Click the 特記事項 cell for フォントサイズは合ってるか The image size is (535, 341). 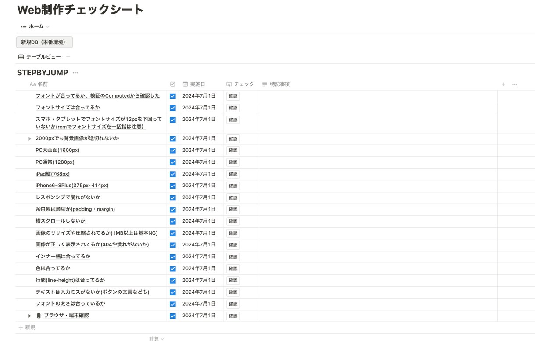tap(378, 108)
